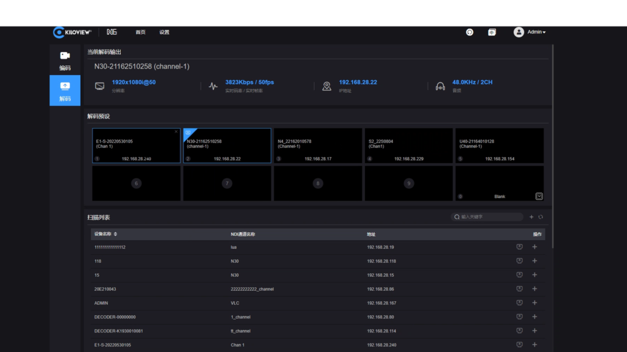
Task: Close preset E1-S-20220530105 with its X
Action: tap(176, 132)
